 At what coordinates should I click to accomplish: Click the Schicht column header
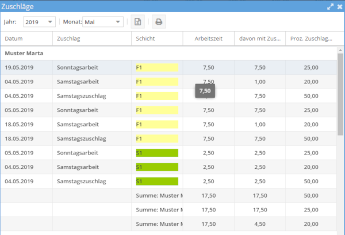click(156, 38)
